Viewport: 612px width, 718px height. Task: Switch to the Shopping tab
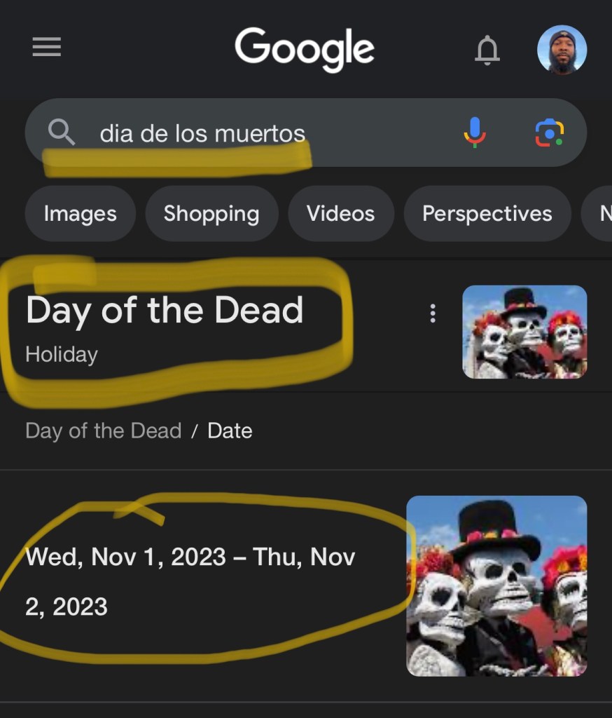pos(211,213)
